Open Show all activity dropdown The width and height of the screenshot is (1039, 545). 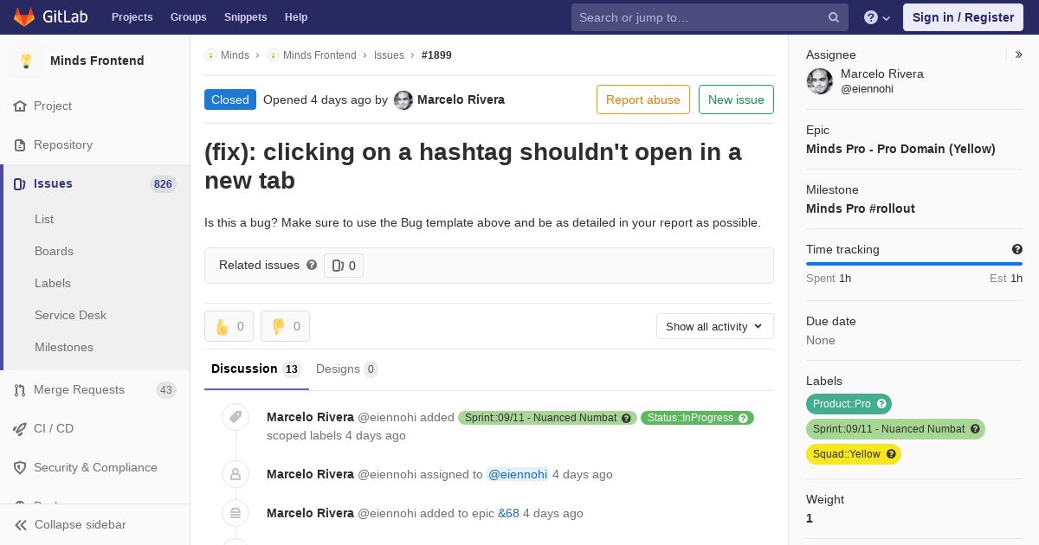(x=715, y=326)
